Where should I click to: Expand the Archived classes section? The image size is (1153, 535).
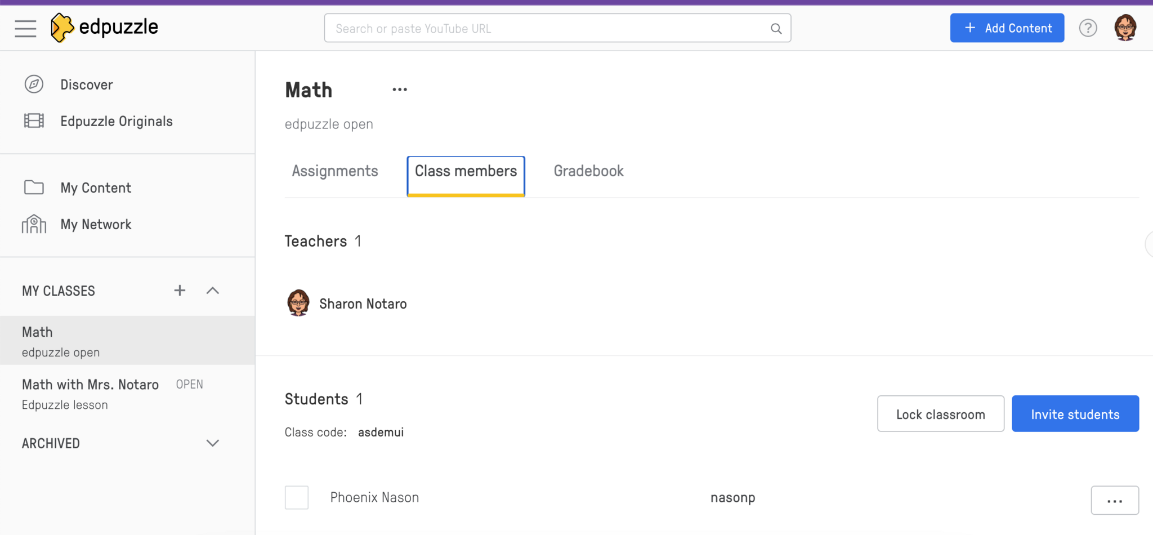tap(212, 443)
